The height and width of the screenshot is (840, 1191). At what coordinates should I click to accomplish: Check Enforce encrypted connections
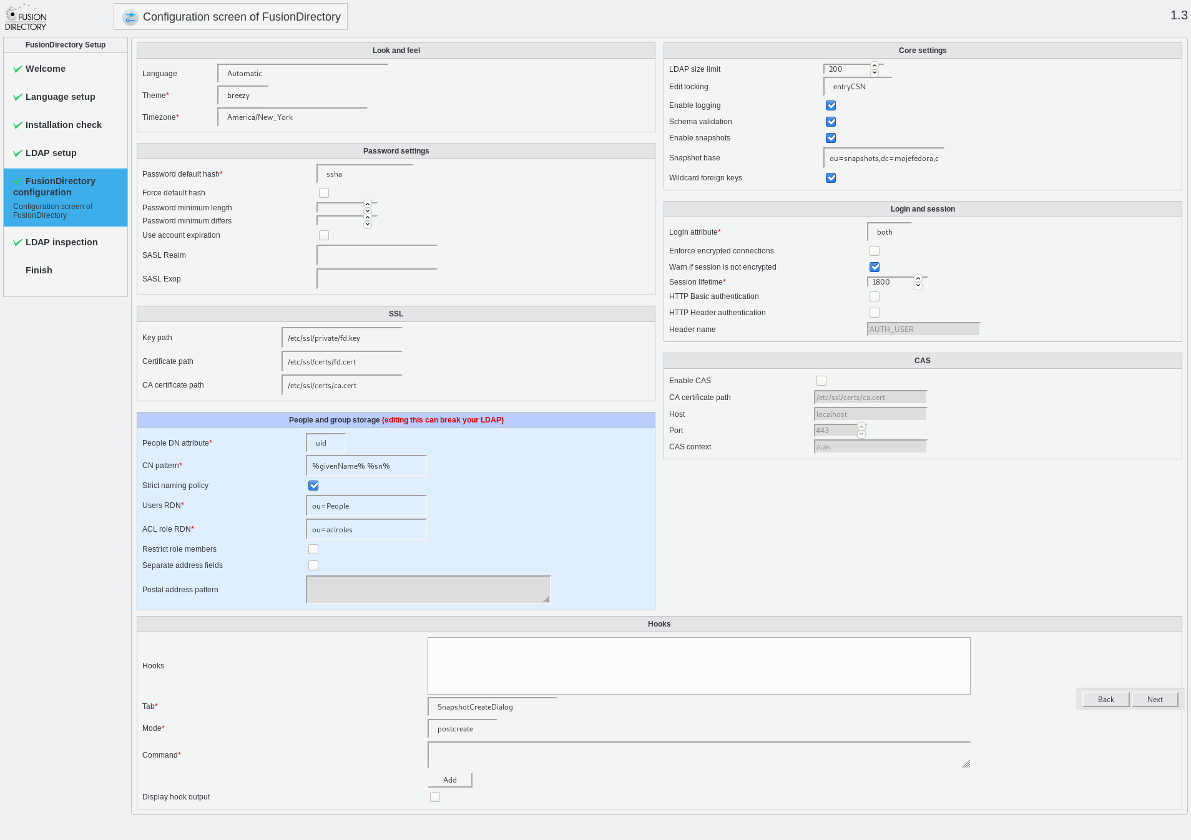click(x=875, y=251)
